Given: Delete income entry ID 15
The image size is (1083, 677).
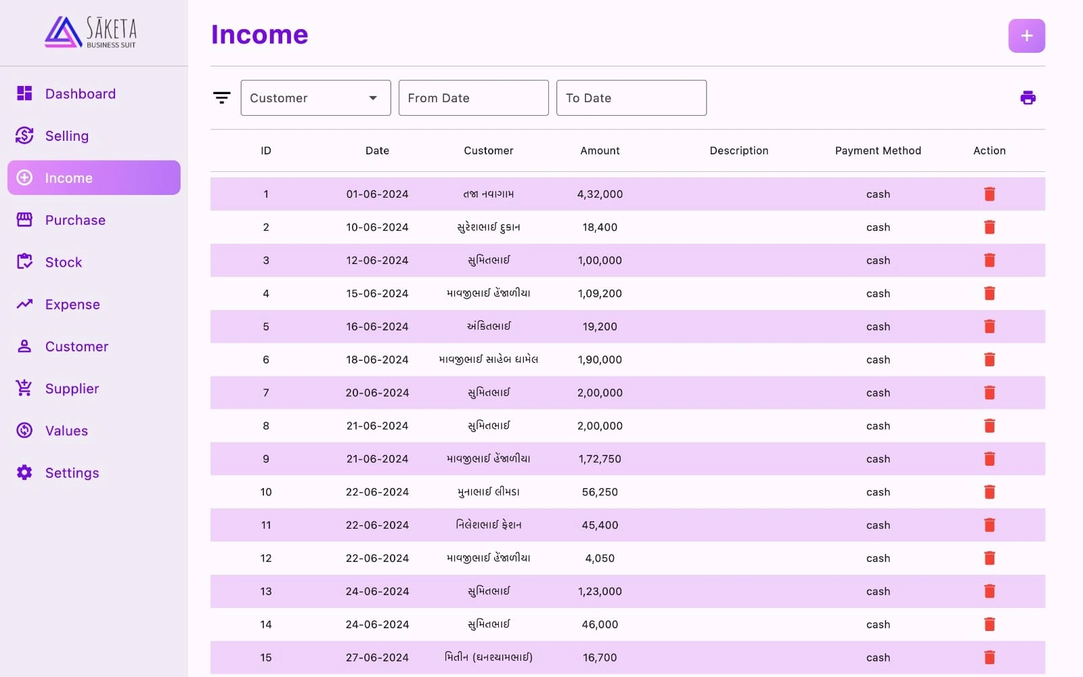Looking at the screenshot, I should point(990,657).
